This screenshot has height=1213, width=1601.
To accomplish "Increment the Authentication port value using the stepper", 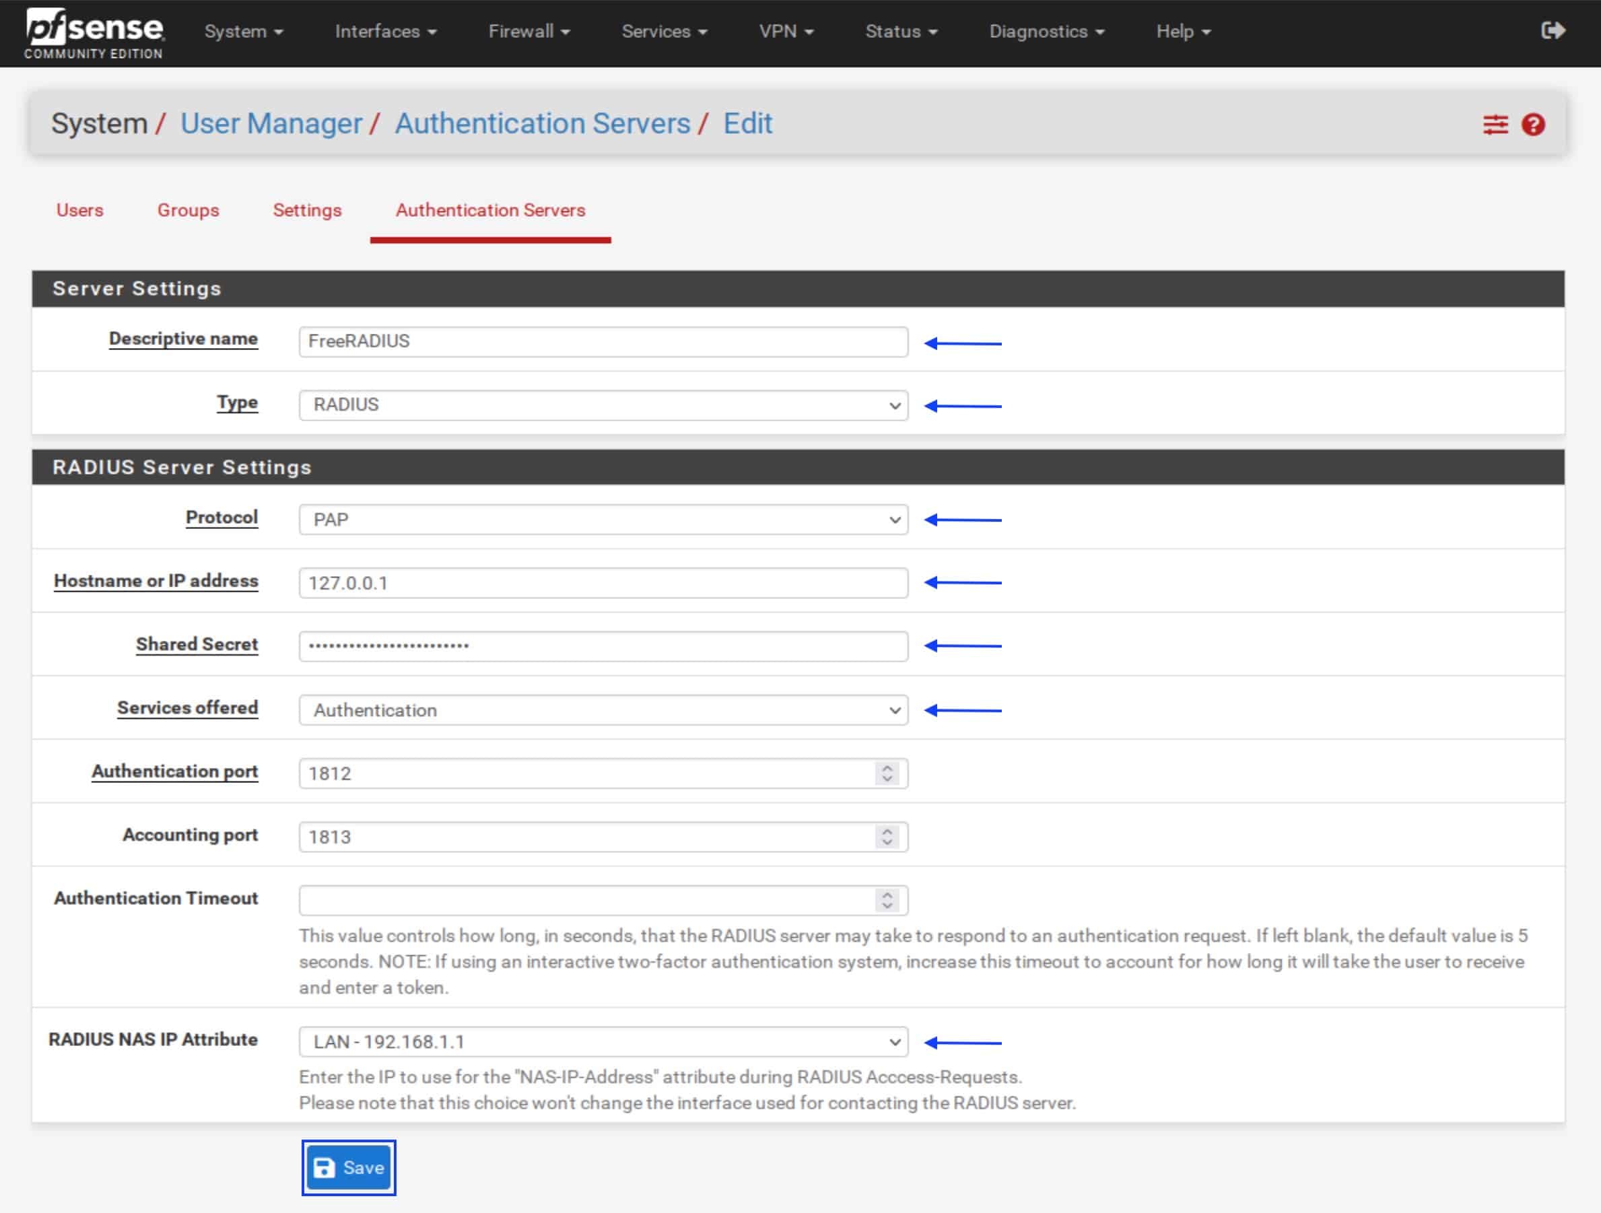I will click(x=887, y=767).
